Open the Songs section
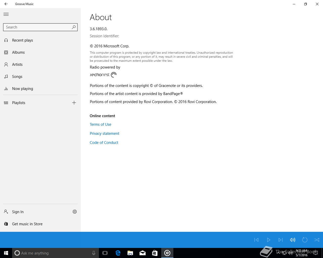323x258 pixels. click(x=40, y=77)
